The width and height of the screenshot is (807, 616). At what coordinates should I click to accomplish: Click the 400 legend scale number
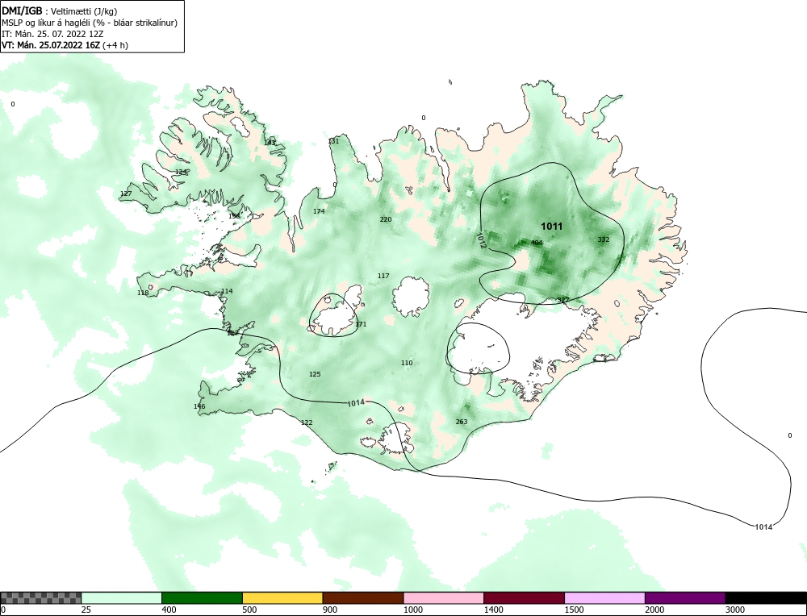coord(169,610)
